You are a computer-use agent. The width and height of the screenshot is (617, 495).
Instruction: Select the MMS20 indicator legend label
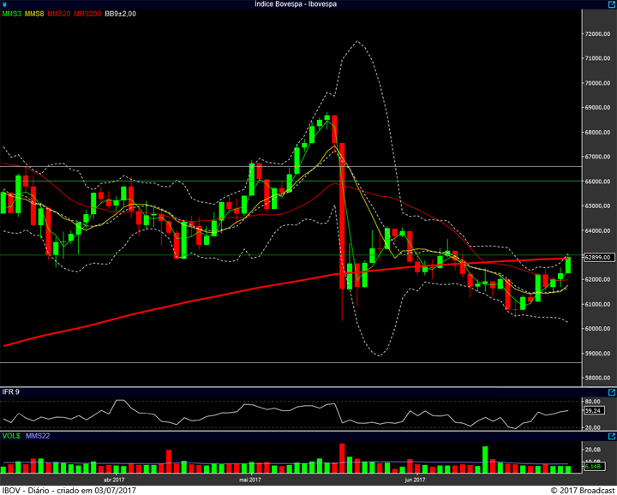pos(59,14)
